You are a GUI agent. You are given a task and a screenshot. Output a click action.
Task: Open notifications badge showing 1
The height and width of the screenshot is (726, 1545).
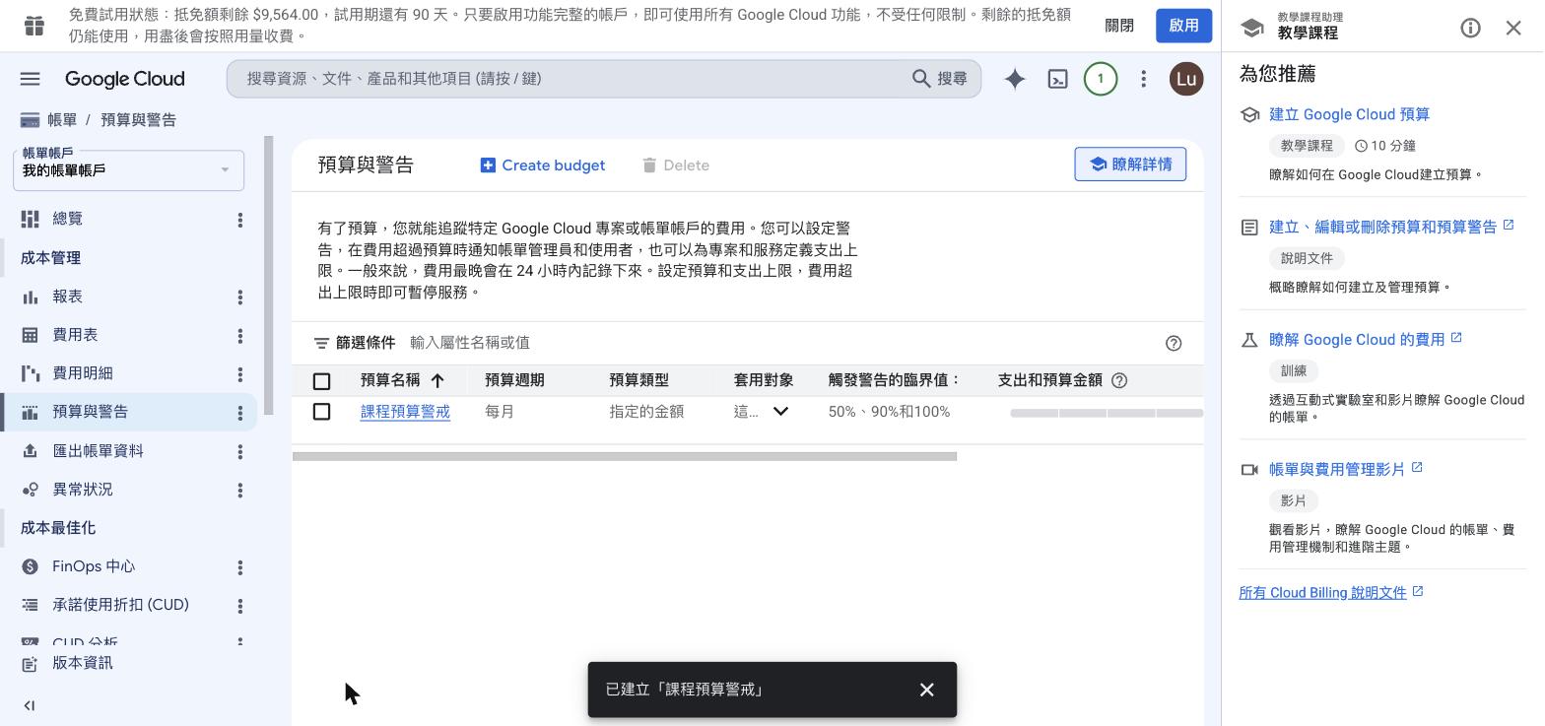(x=1101, y=79)
